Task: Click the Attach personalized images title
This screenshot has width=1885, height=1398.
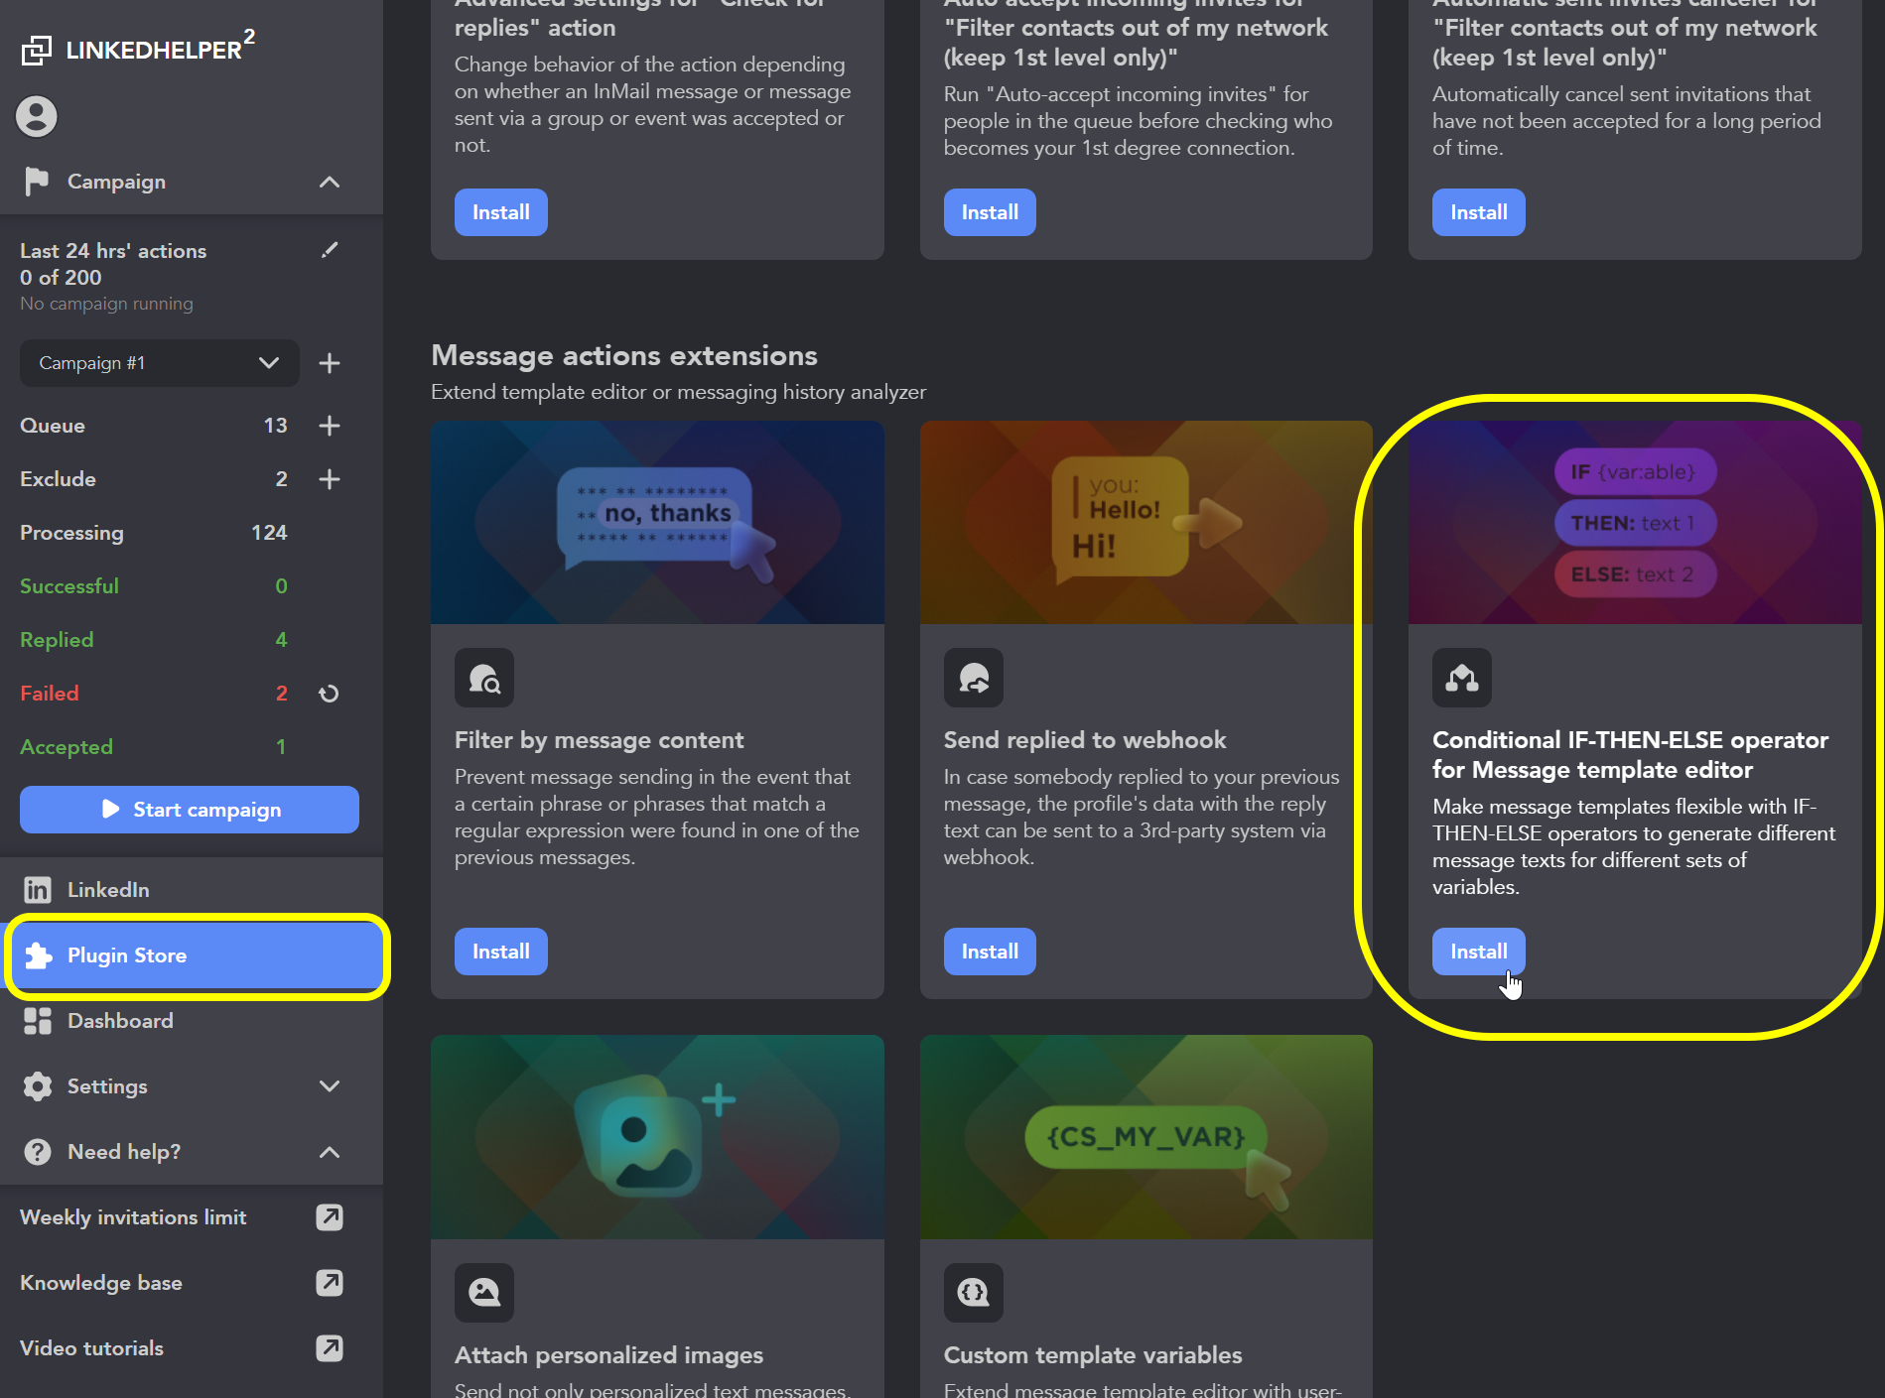Action: point(608,1355)
